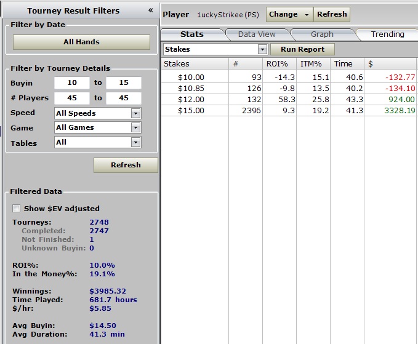418x344 pixels.
Task: Select the $12.00 stakes row
Action: 289,100
